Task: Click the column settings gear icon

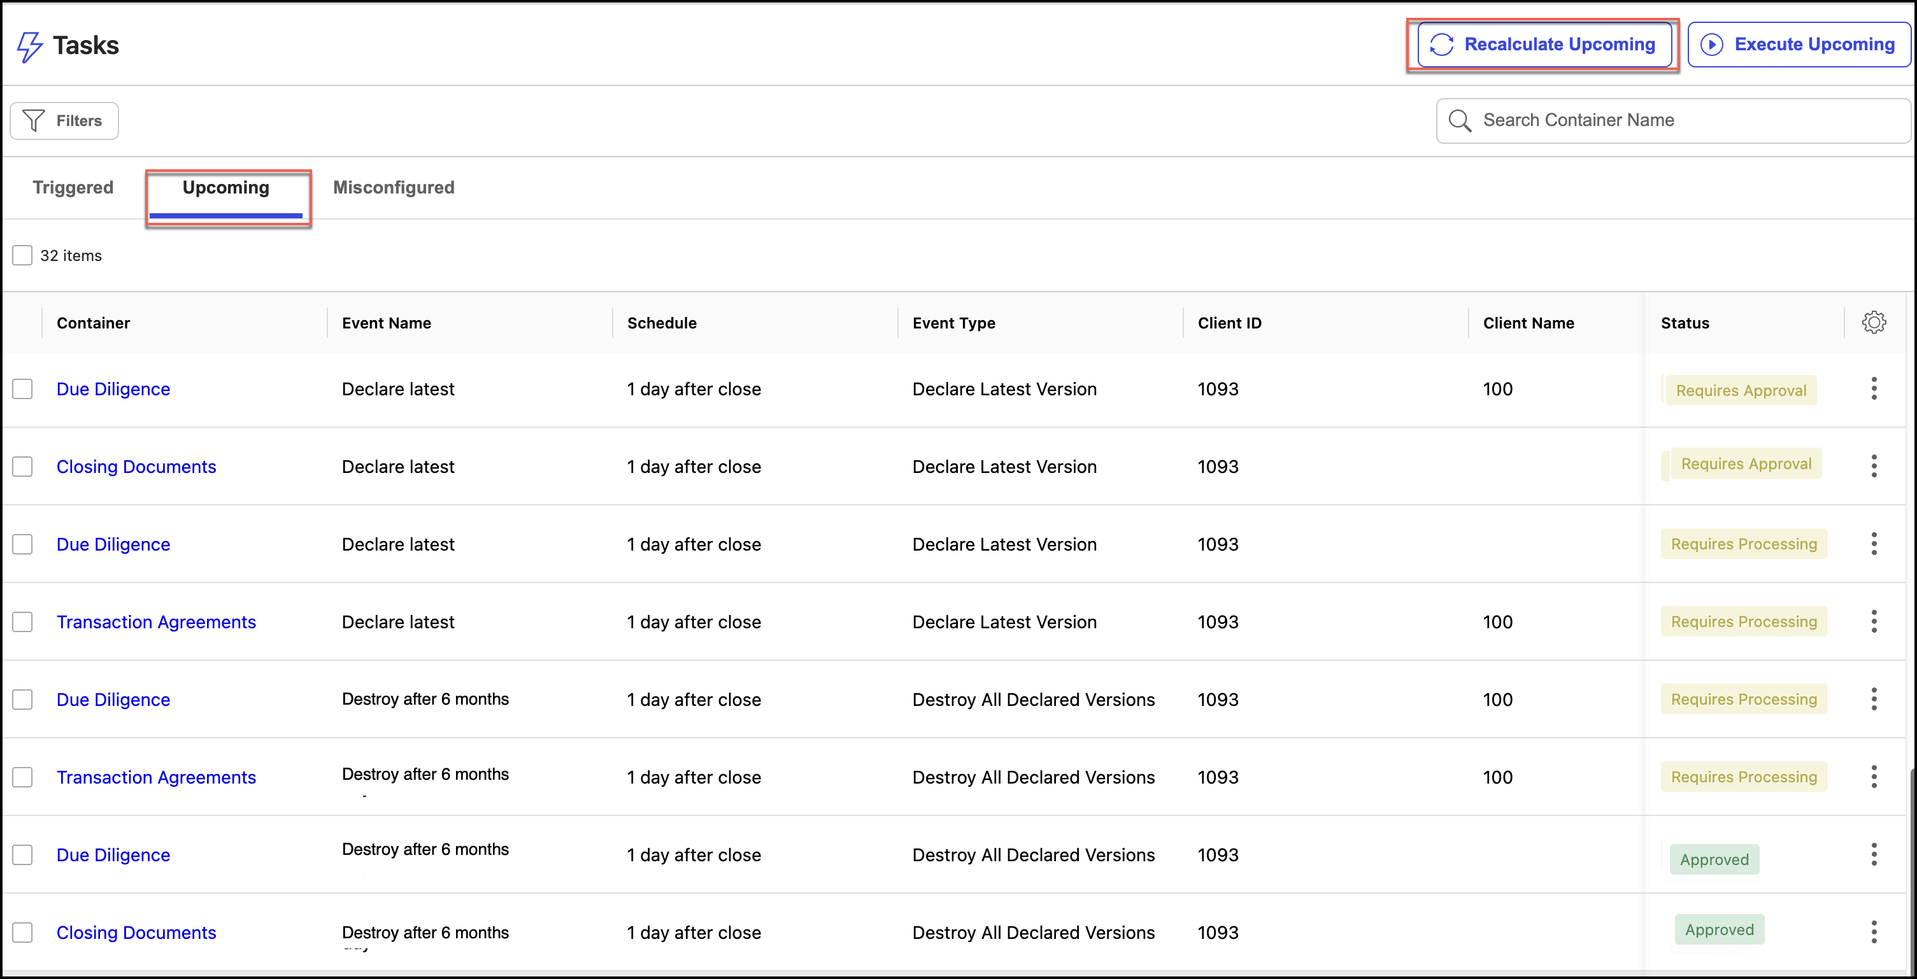Action: pos(1873,323)
